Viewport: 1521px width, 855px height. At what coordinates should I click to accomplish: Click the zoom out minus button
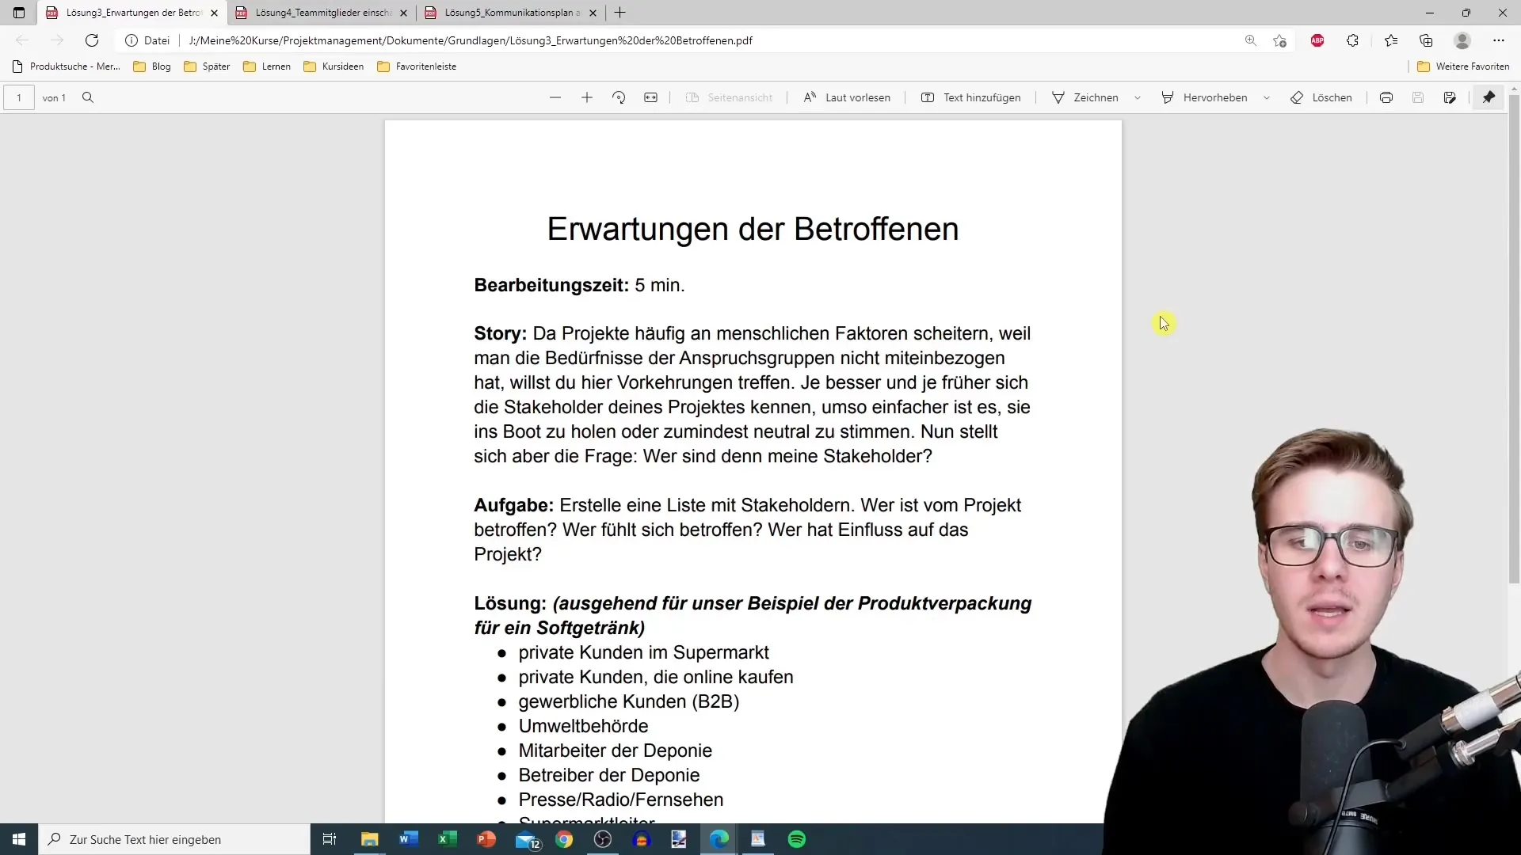pos(555,97)
